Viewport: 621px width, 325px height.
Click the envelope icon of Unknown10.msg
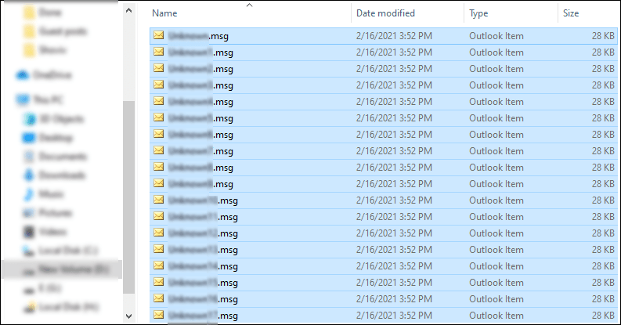click(159, 200)
